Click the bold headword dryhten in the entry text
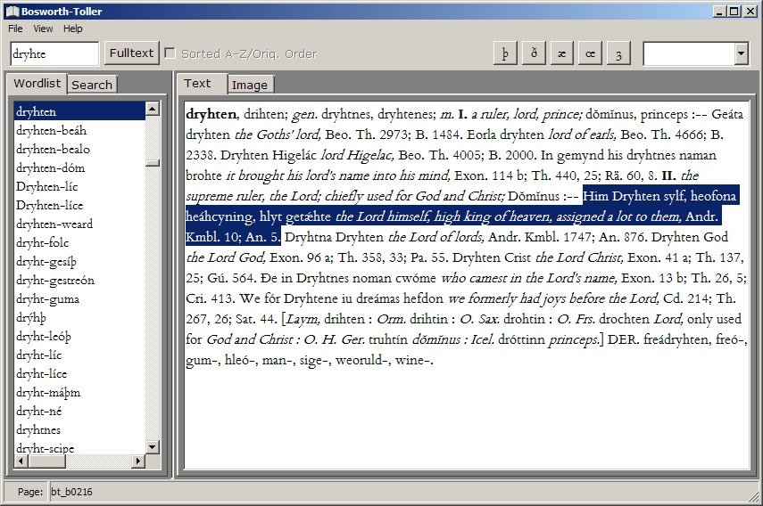This screenshot has width=763, height=506. (211, 114)
